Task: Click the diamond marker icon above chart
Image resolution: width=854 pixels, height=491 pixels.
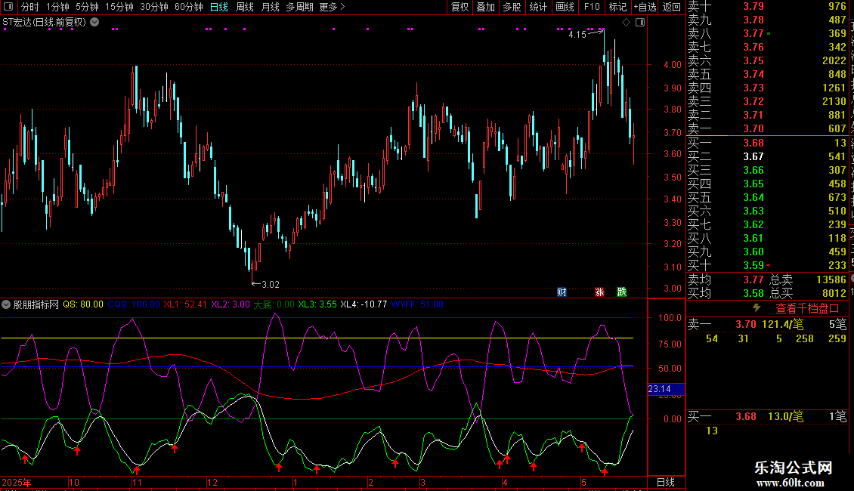Action: [627, 23]
